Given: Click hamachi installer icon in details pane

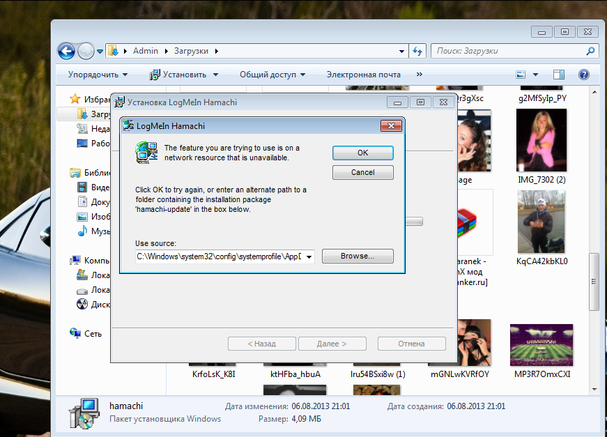Looking at the screenshot, I should [84, 413].
